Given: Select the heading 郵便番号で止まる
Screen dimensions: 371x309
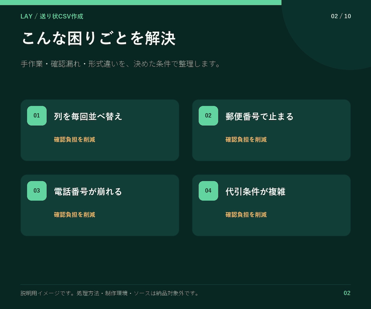Looking at the screenshot, I should 259,116.
